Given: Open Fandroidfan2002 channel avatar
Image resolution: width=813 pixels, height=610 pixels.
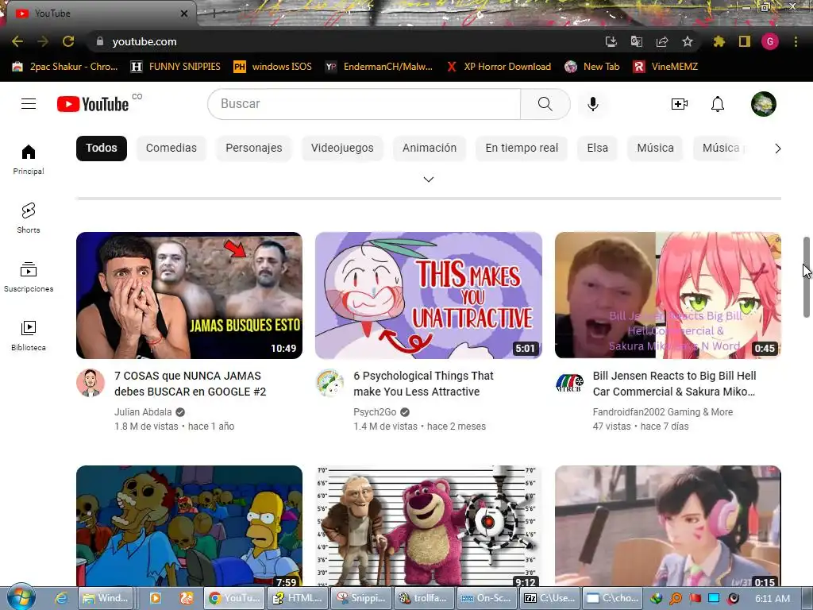Looking at the screenshot, I should pos(569,383).
